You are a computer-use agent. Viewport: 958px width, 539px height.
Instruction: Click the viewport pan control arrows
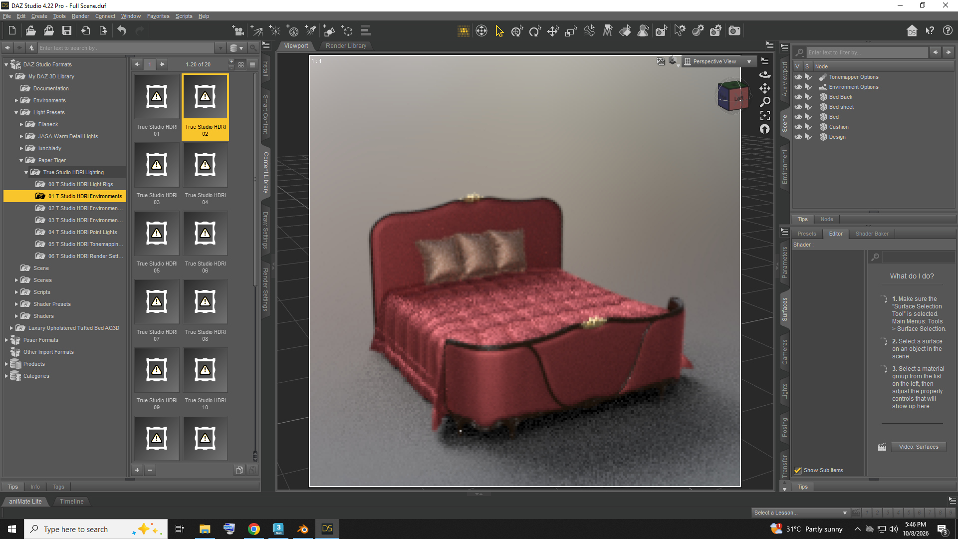tap(764, 88)
